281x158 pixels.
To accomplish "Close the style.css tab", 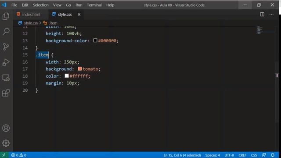I will pyautogui.click(x=79, y=14).
